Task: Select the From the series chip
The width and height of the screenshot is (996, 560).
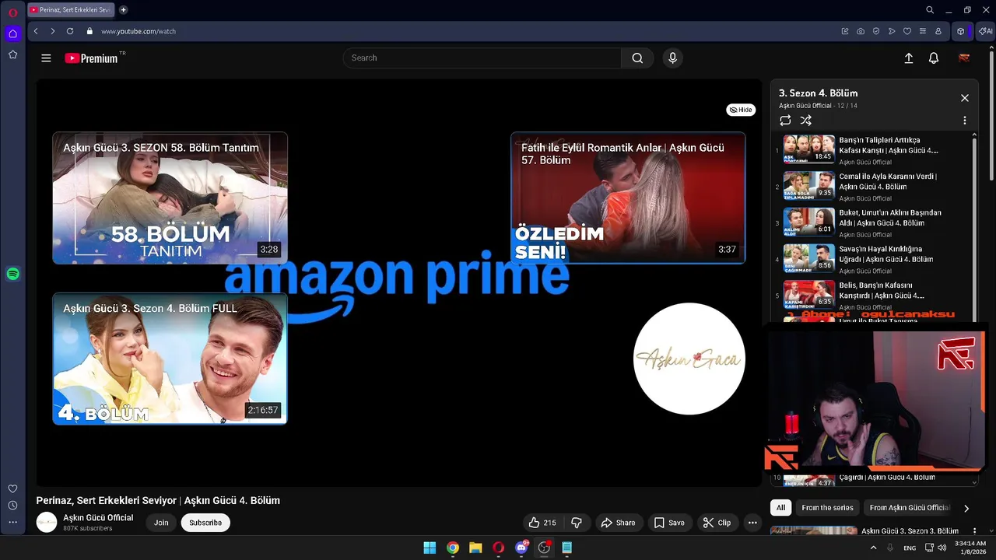Action: click(x=827, y=508)
